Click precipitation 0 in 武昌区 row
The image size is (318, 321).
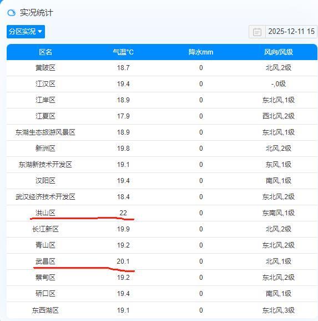click(201, 261)
